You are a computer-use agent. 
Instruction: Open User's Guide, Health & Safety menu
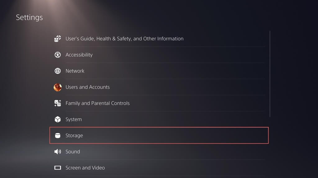click(124, 39)
